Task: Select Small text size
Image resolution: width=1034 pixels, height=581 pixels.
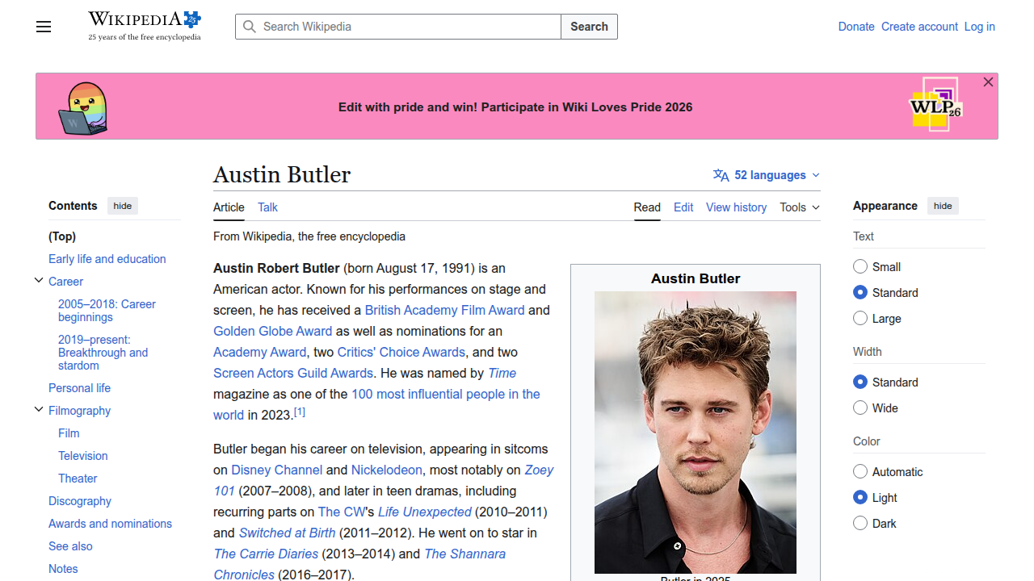Action: tap(860, 267)
